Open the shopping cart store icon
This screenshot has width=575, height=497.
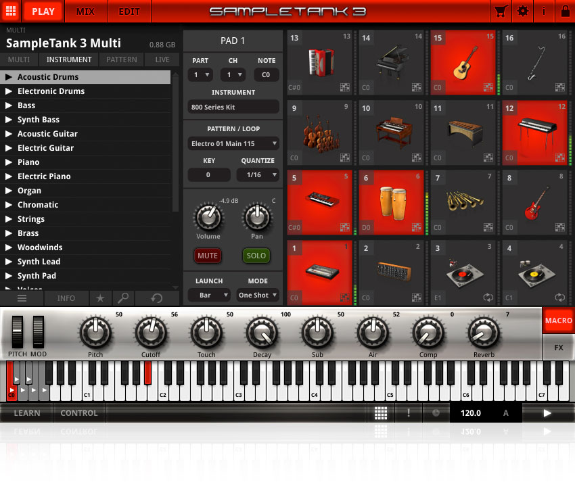(501, 11)
